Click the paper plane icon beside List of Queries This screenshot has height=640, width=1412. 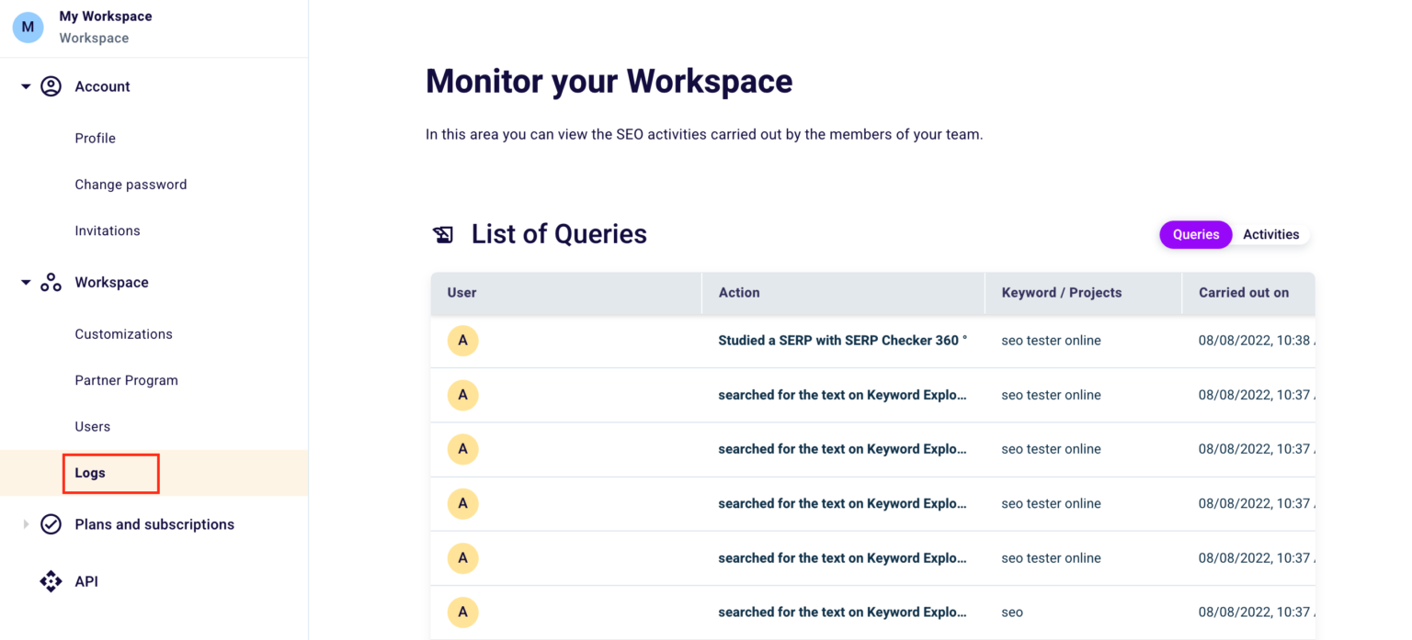pyautogui.click(x=443, y=234)
